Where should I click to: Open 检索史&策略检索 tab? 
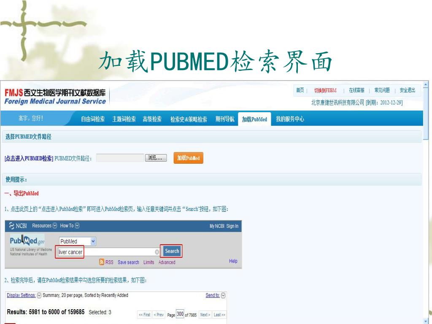(x=189, y=119)
